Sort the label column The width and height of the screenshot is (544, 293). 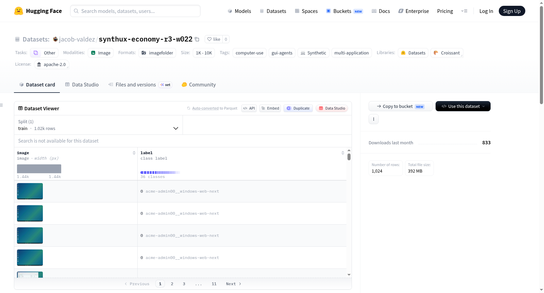pos(343,153)
